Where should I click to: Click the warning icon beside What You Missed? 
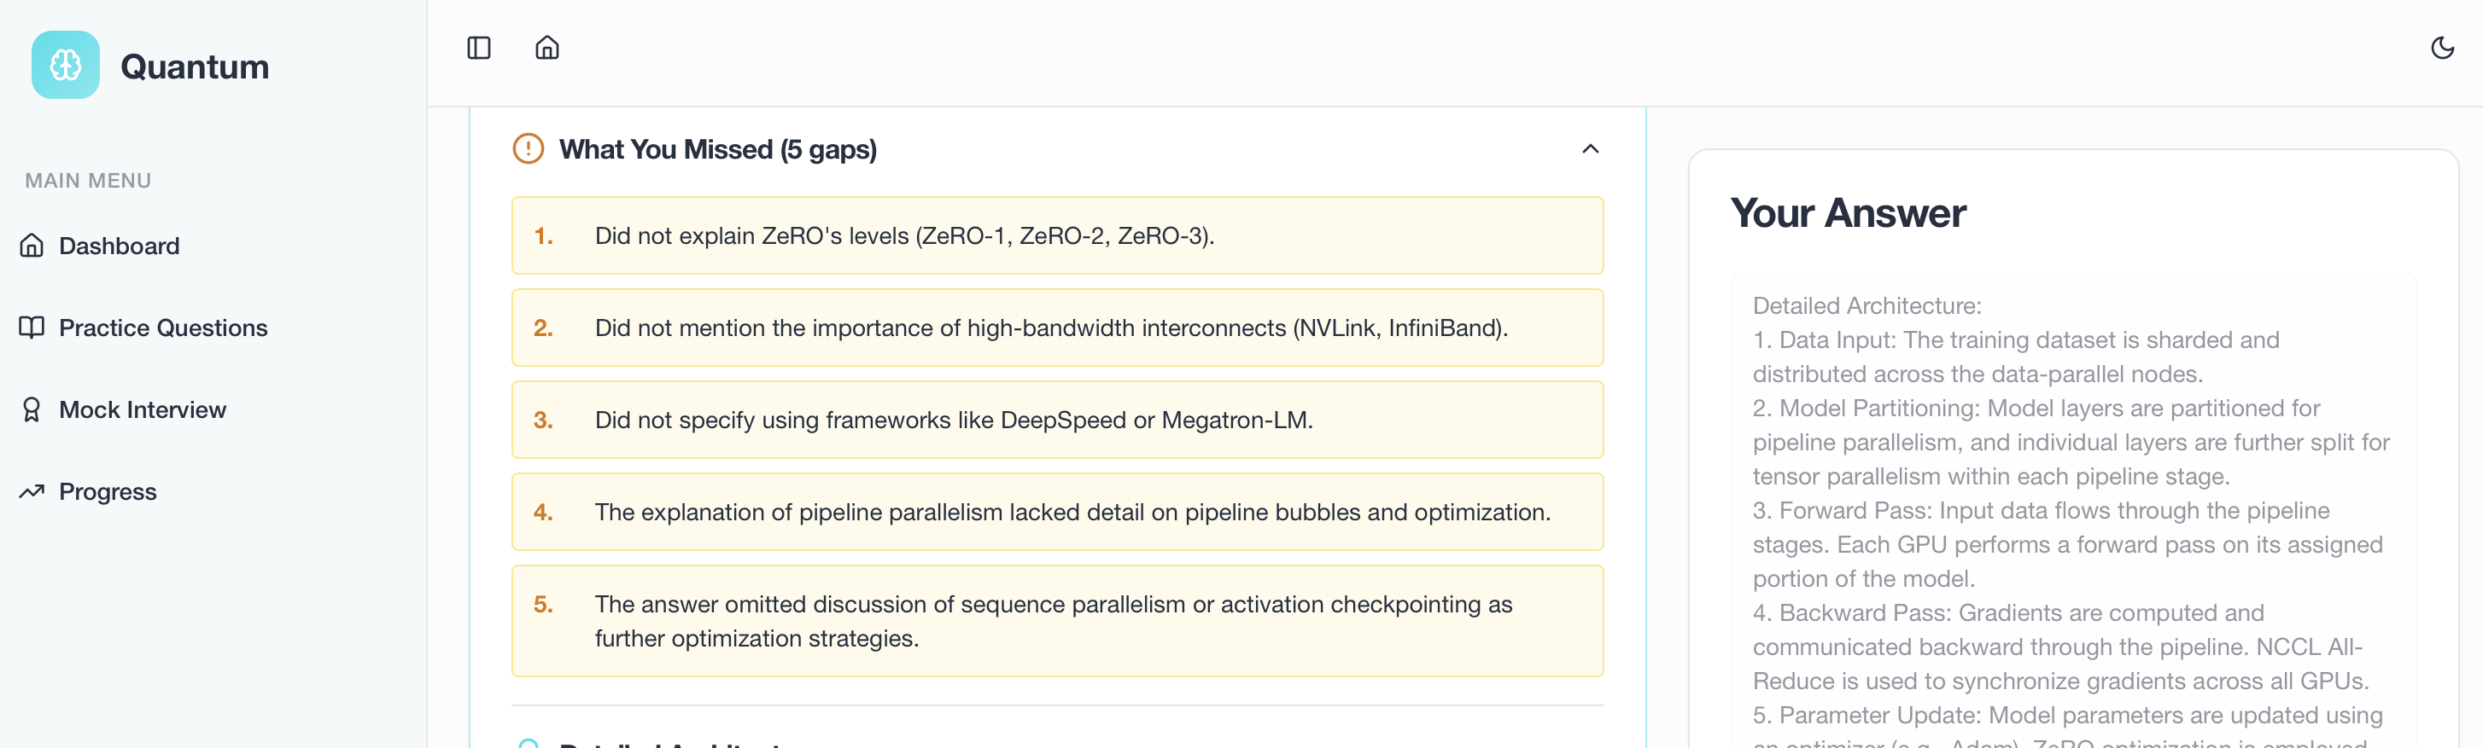[529, 149]
